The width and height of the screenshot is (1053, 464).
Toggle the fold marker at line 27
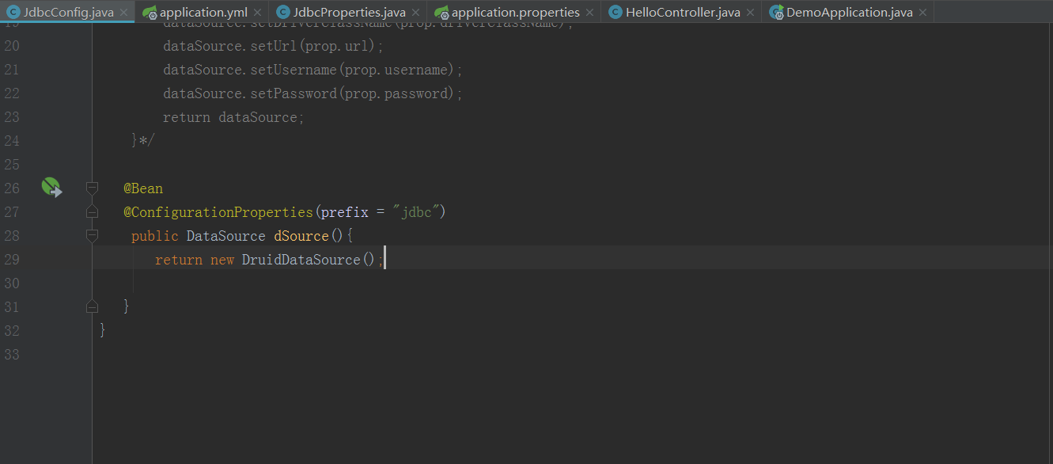coord(92,211)
